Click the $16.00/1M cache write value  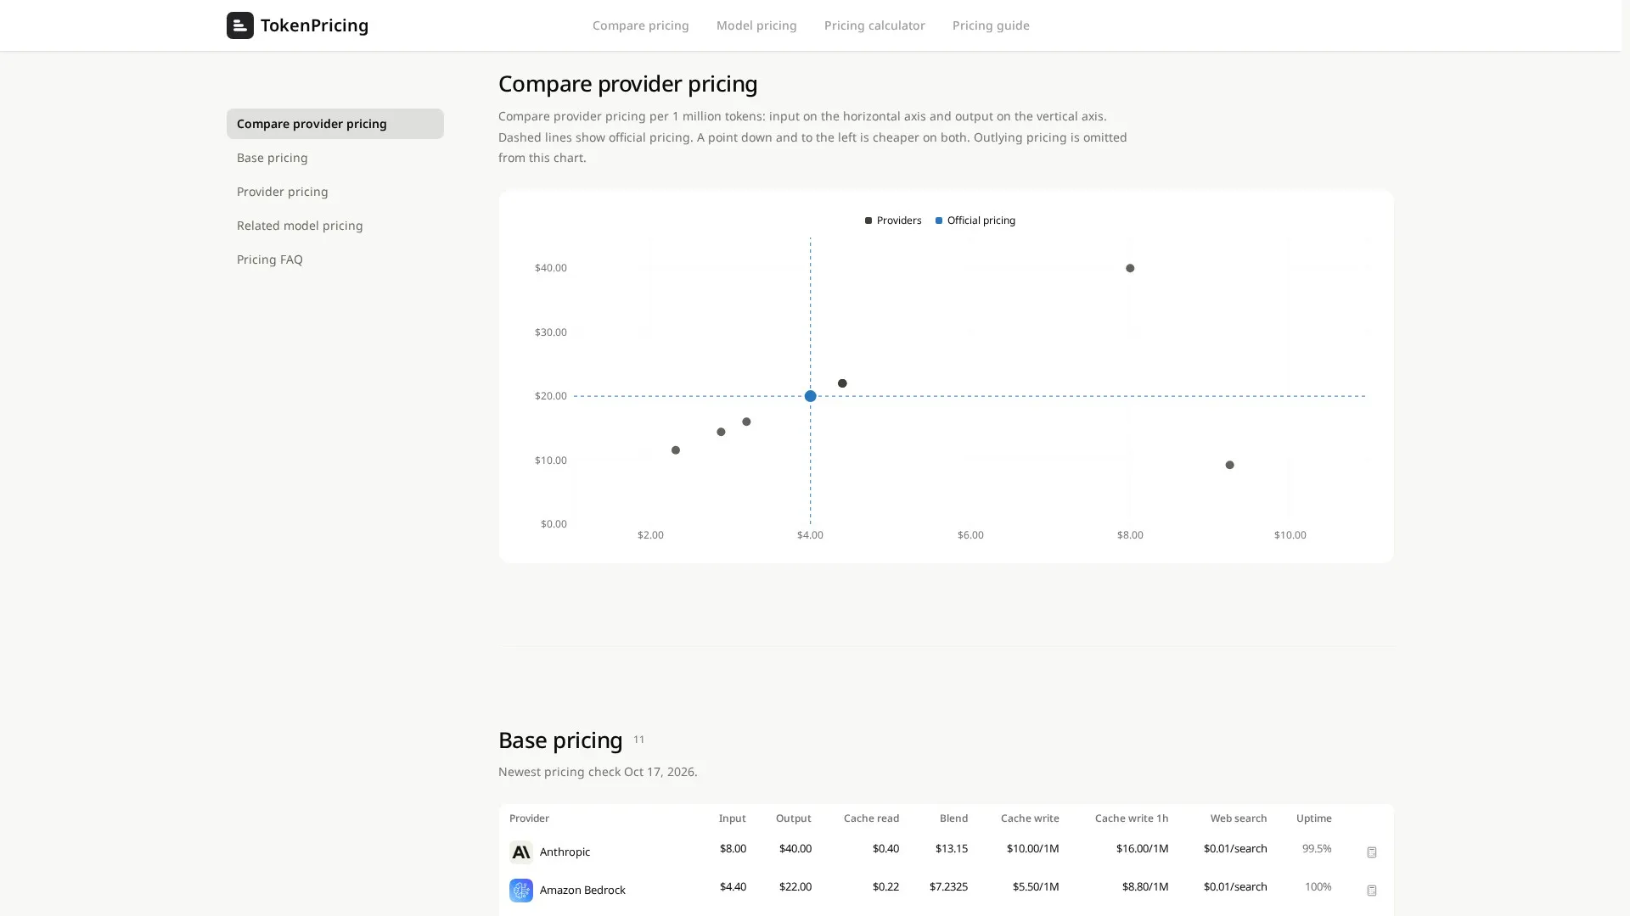coord(1142,848)
